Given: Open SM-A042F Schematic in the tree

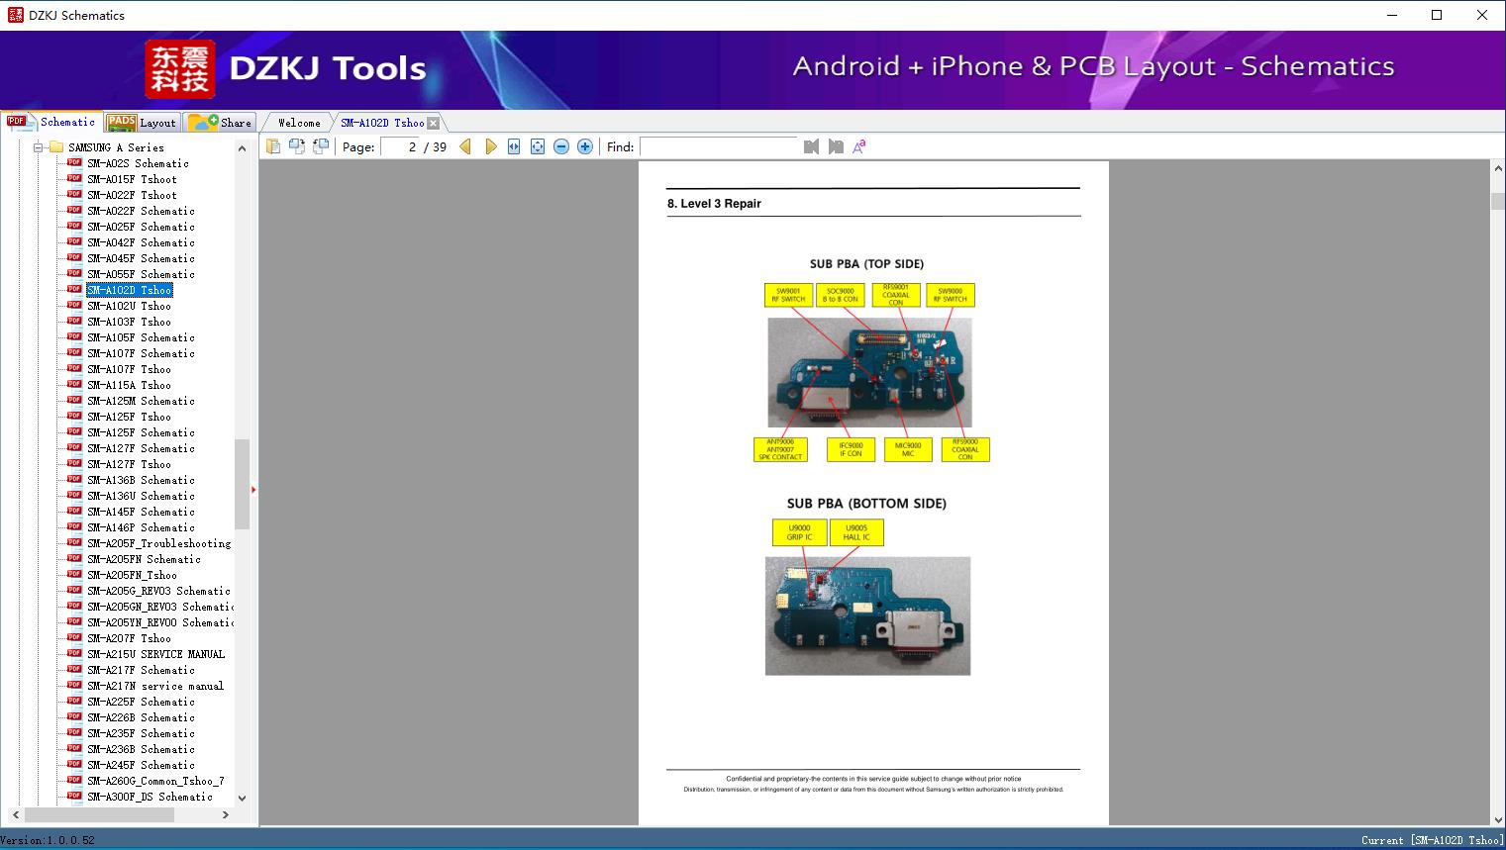Looking at the screenshot, I should click(141, 242).
